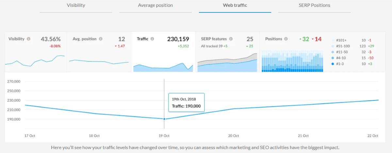Open the Avg. position summary sparkline
The image size is (392, 153).
pos(99,62)
